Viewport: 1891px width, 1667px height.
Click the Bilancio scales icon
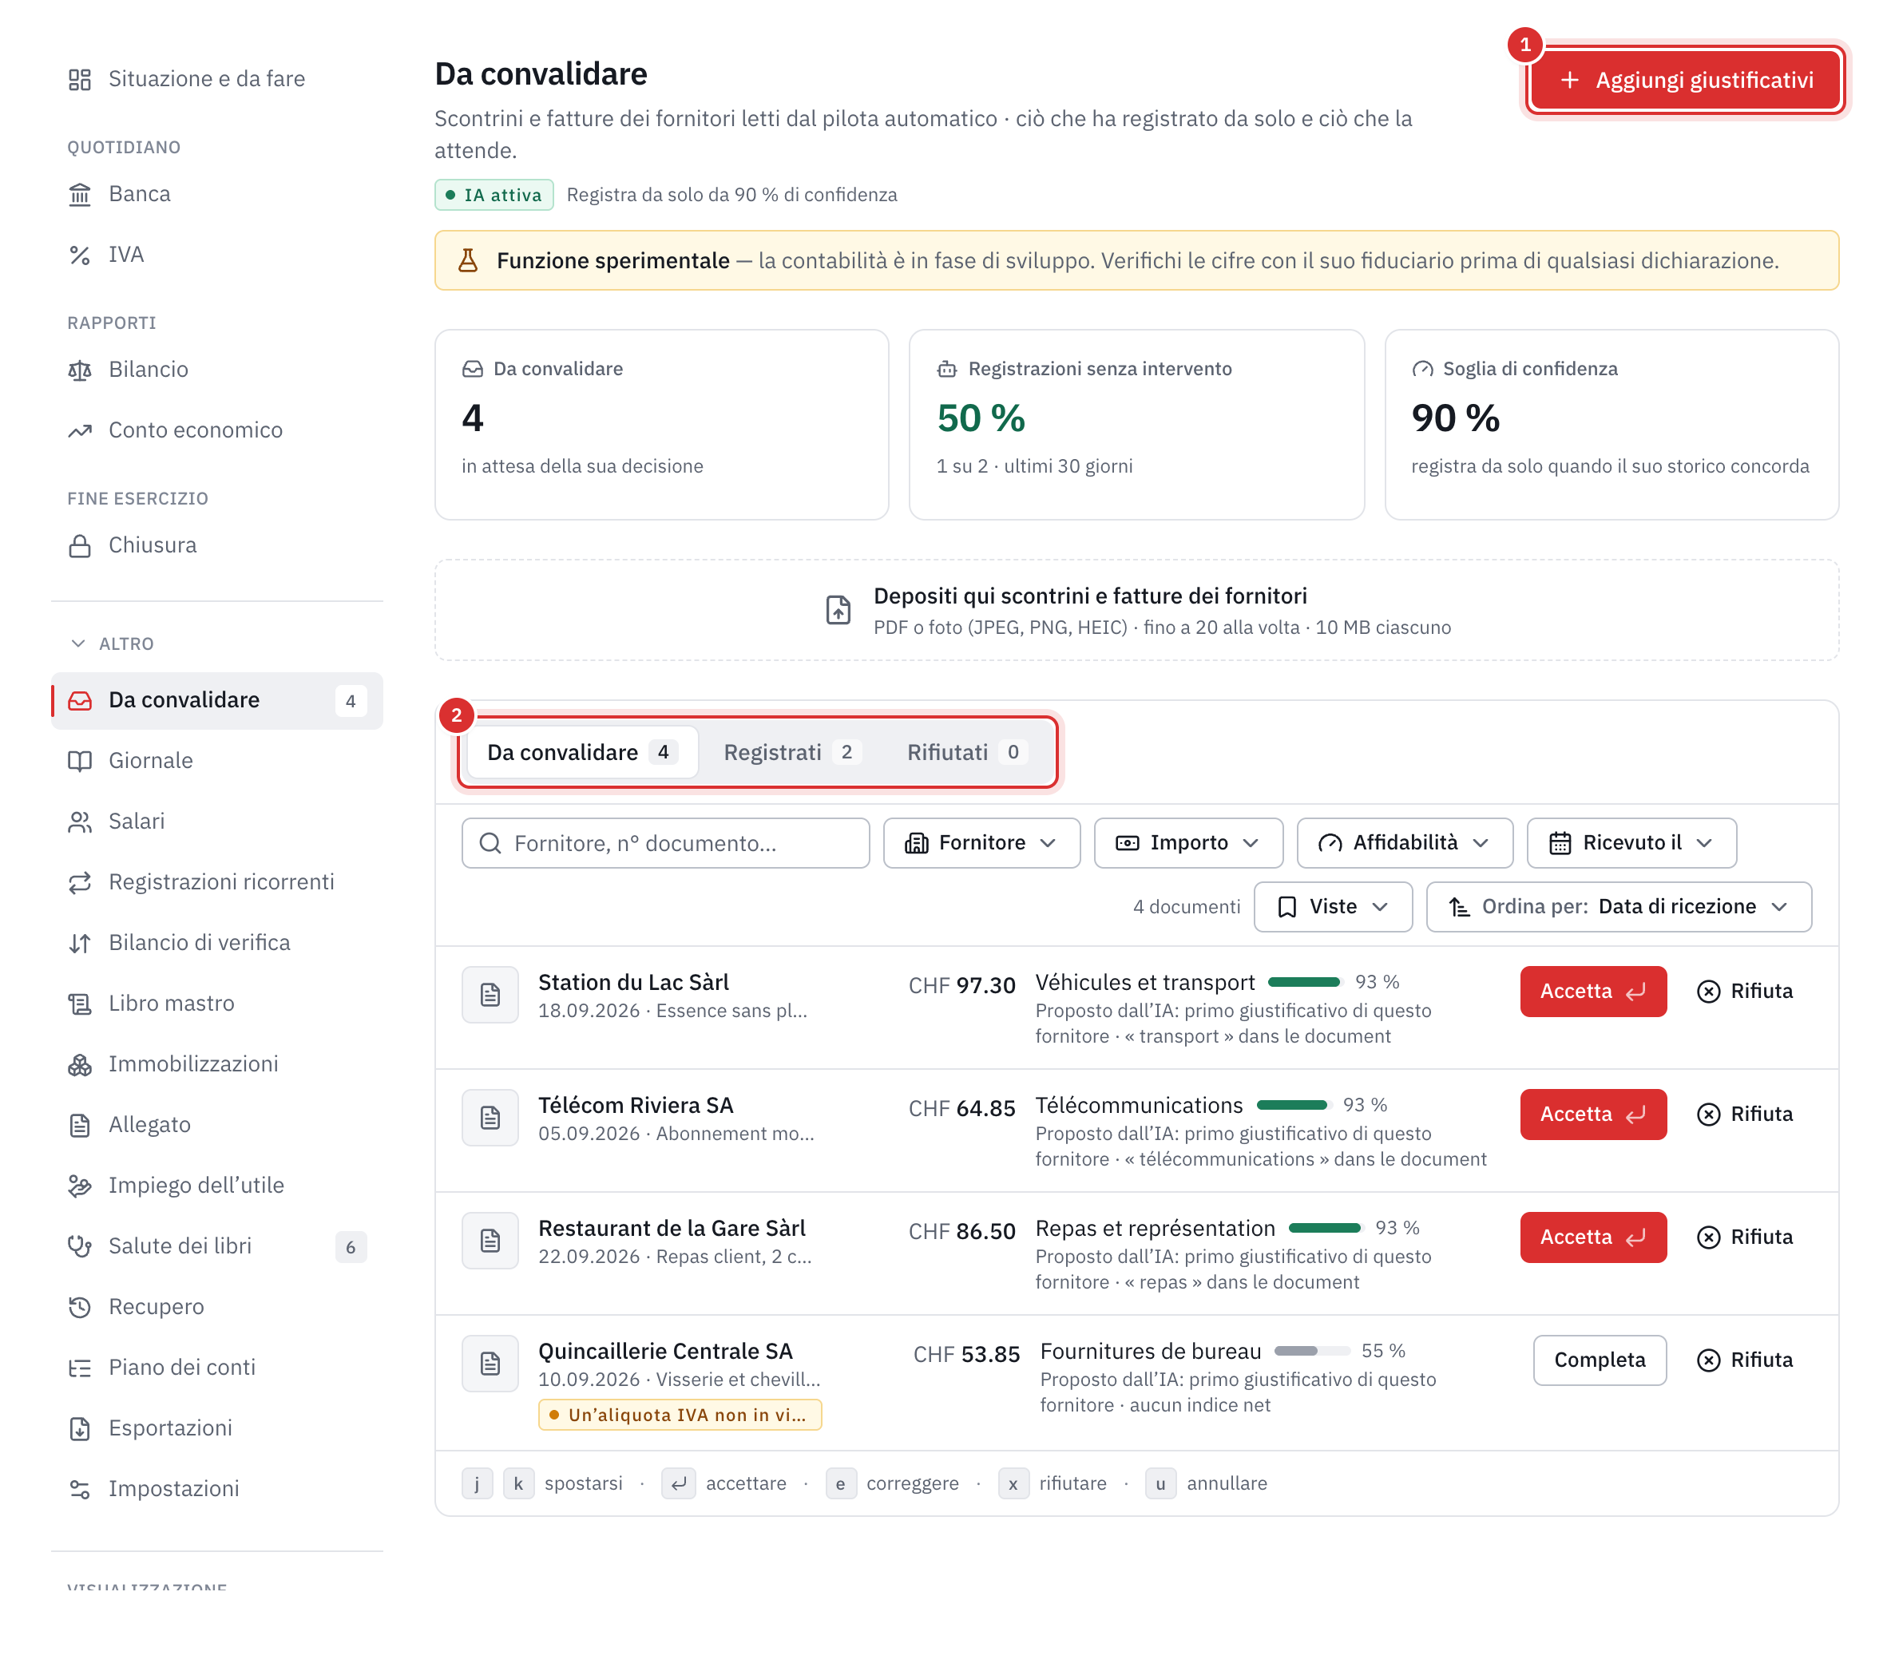click(x=80, y=370)
